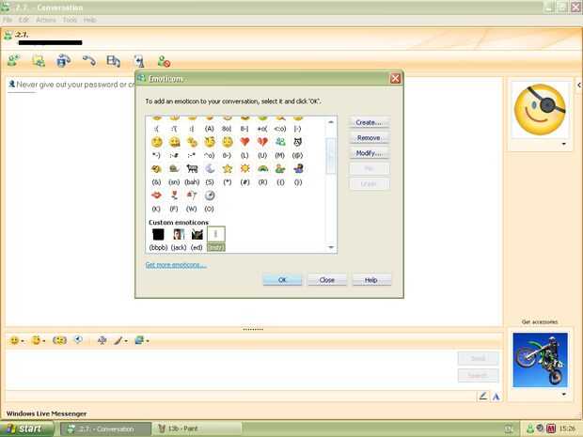Switch to the Paint taskbar item
This screenshot has width=583, height=437.
[x=196, y=429]
